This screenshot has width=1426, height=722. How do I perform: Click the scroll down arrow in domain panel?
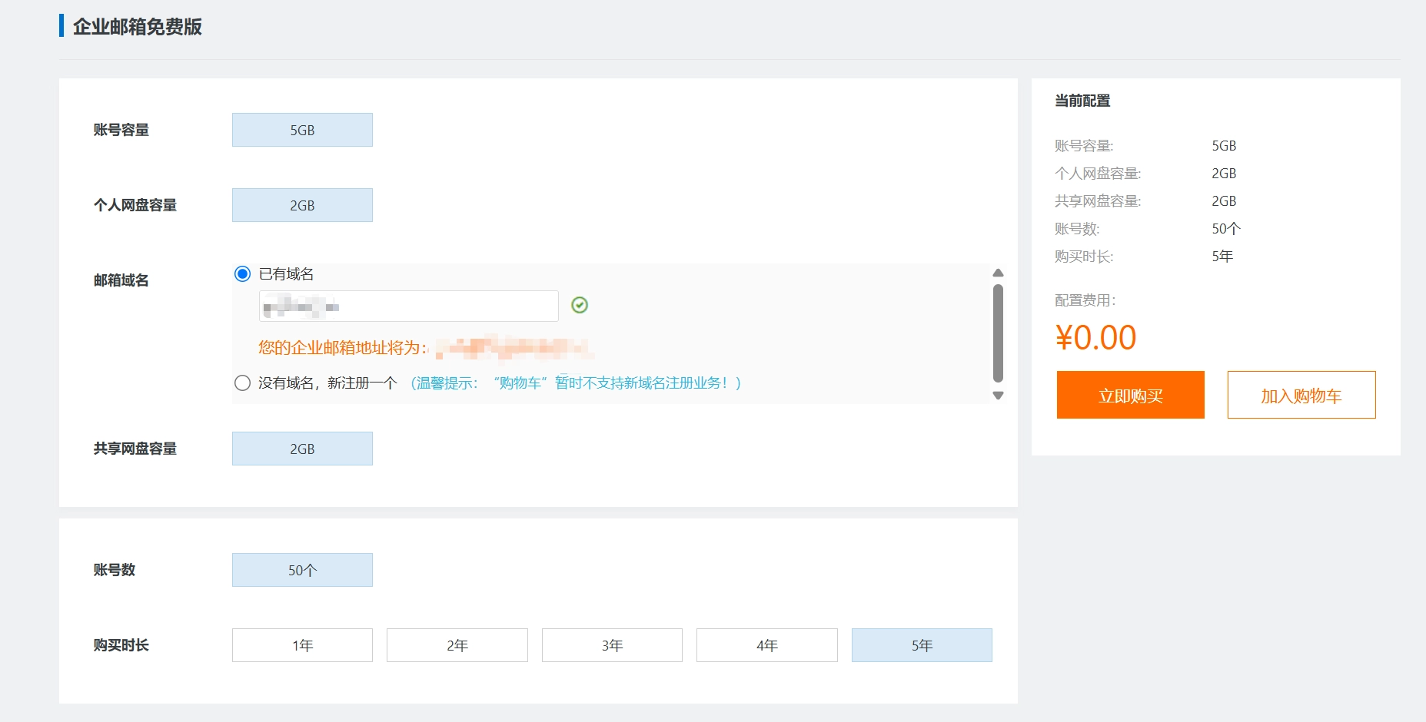pyautogui.click(x=998, y=396)
